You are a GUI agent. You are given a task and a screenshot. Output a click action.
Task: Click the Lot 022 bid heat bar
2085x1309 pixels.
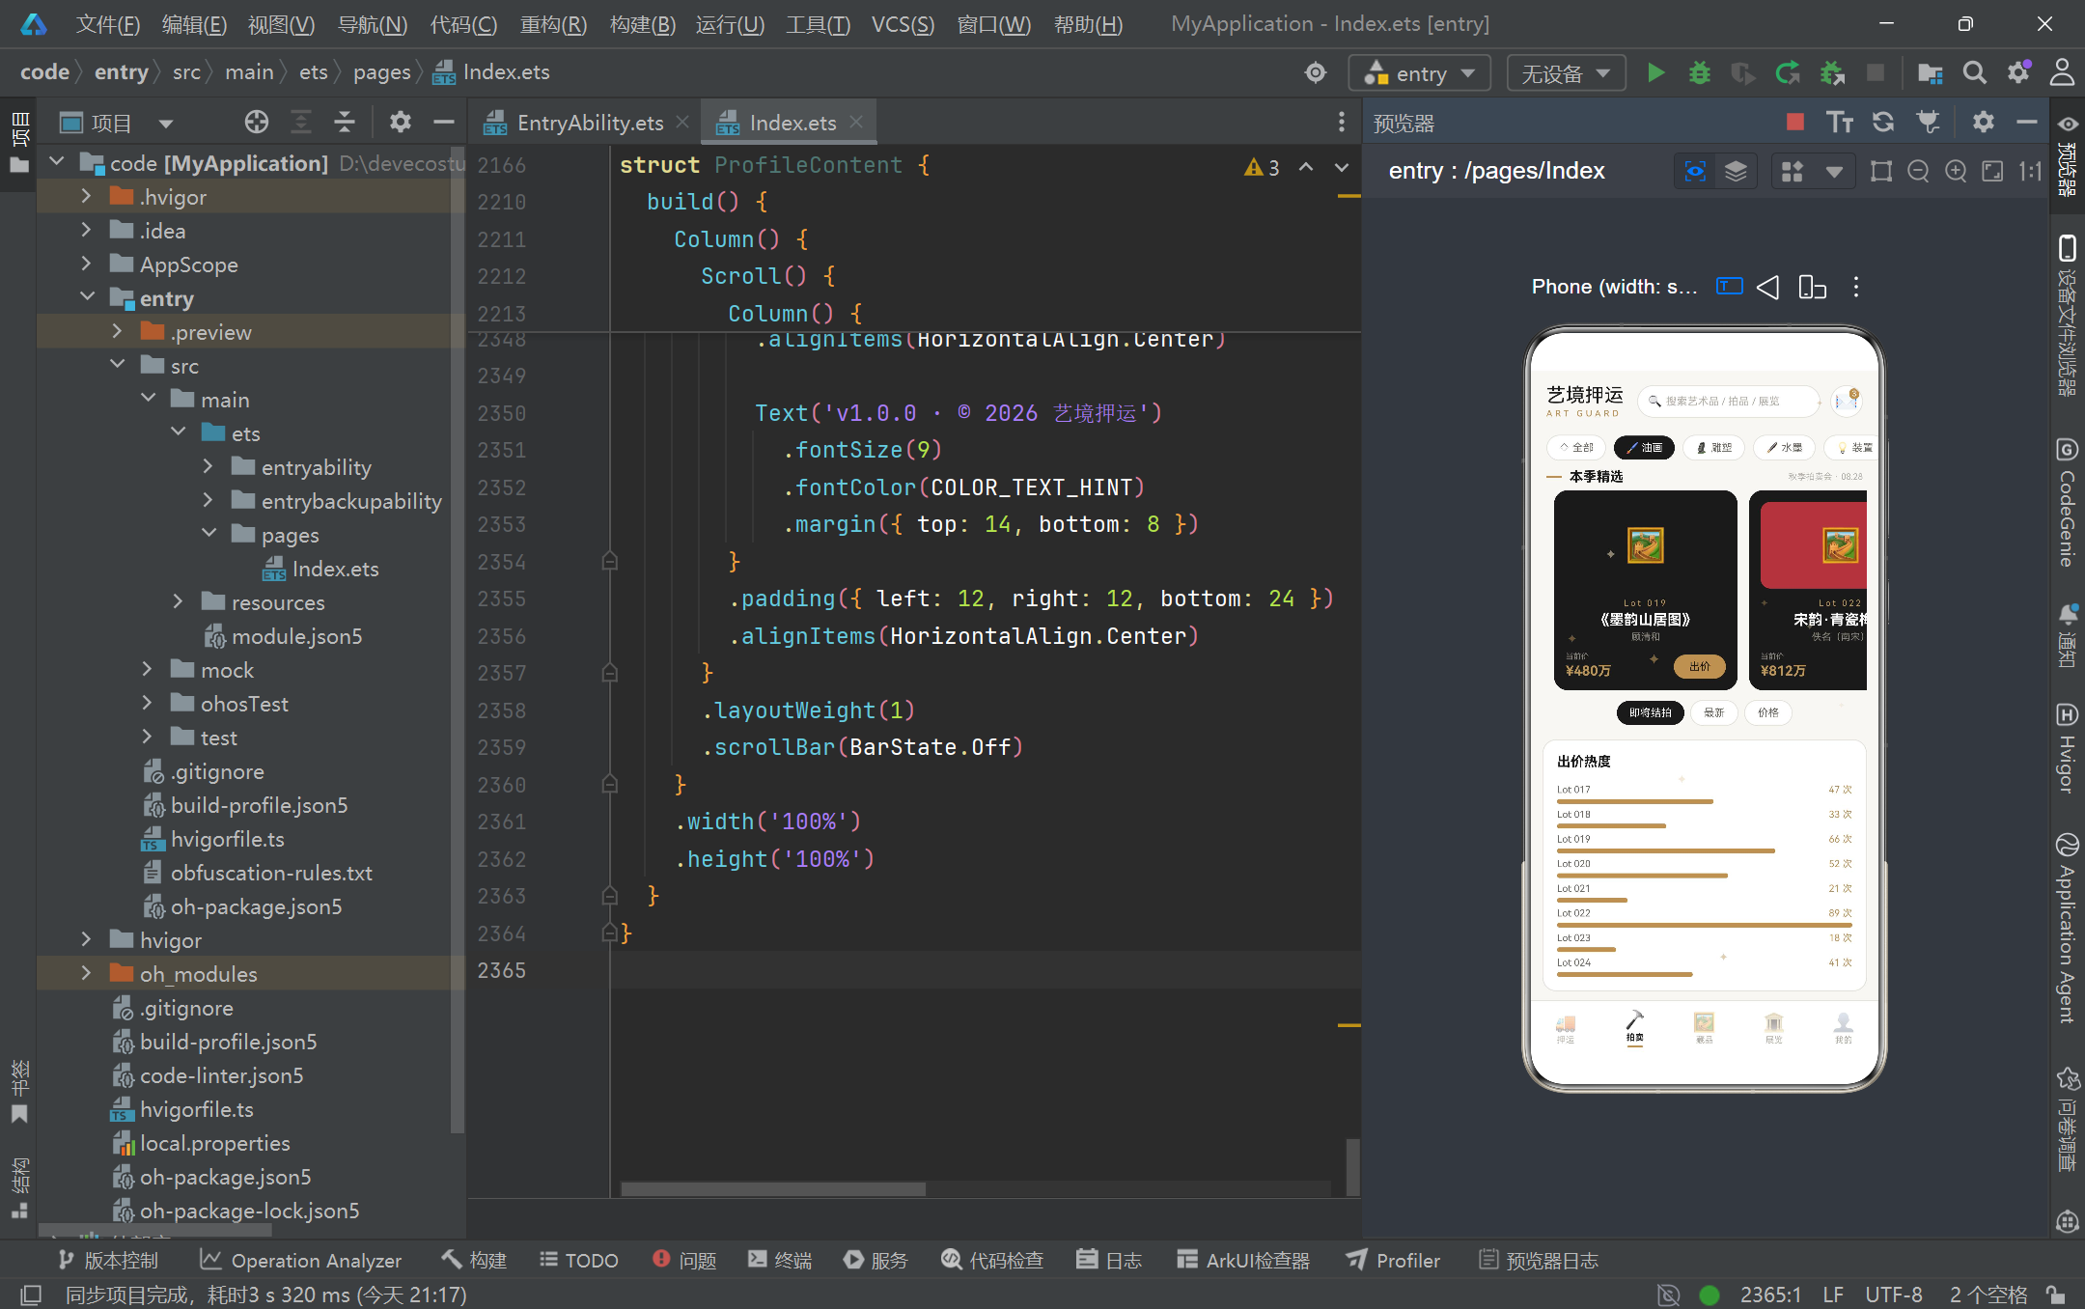[x=1704, y=925]
